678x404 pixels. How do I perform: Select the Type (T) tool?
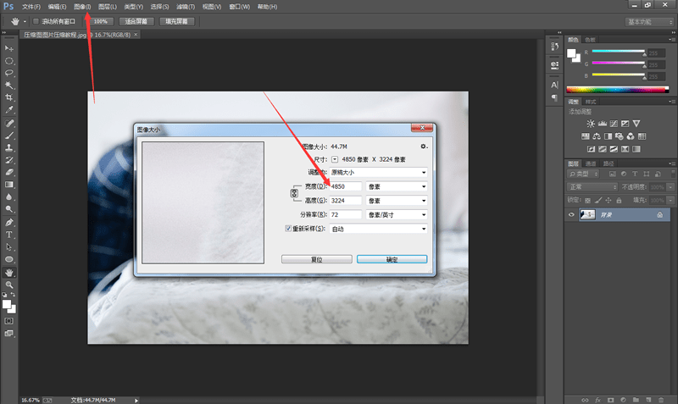(9, 234)
